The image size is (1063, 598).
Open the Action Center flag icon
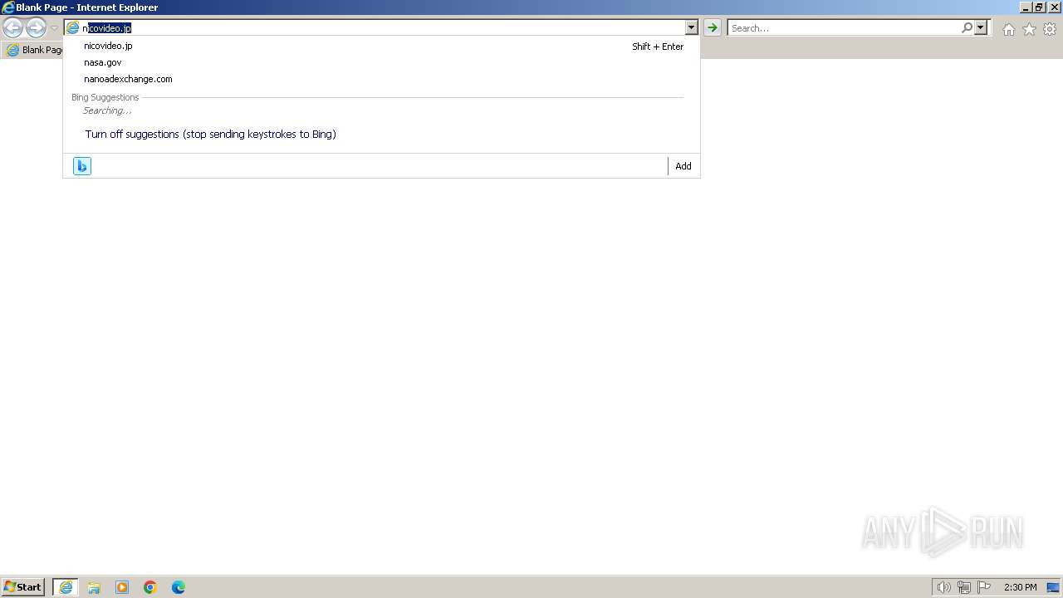pyautogui.click(x=984, y=587)
